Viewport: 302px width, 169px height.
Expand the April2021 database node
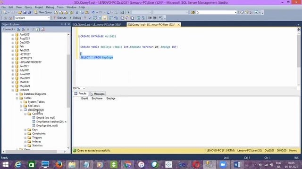pyautogui.click(x=13, y=35)
